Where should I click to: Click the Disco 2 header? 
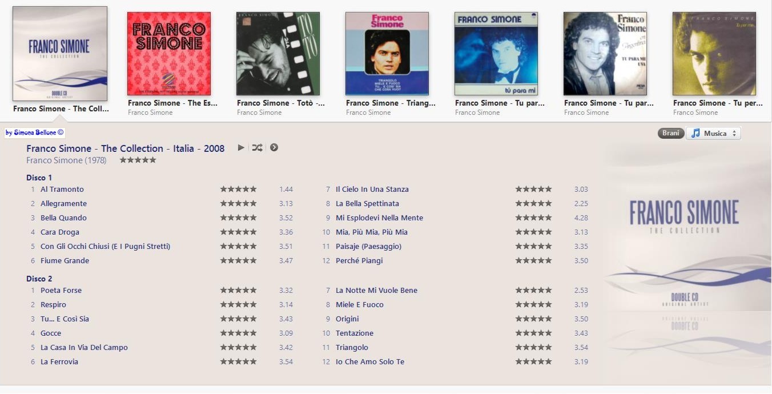point(39,279)
